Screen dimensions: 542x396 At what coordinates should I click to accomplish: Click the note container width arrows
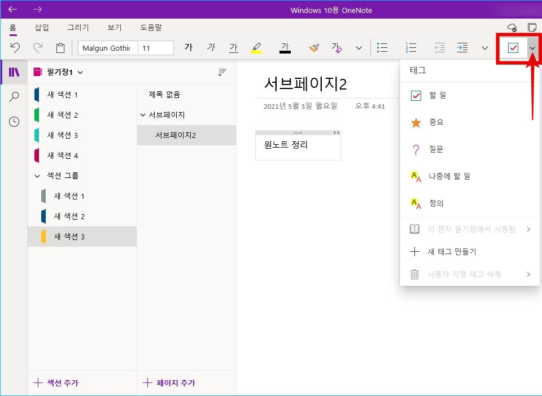pyautogui.click(x=336, y=133)
